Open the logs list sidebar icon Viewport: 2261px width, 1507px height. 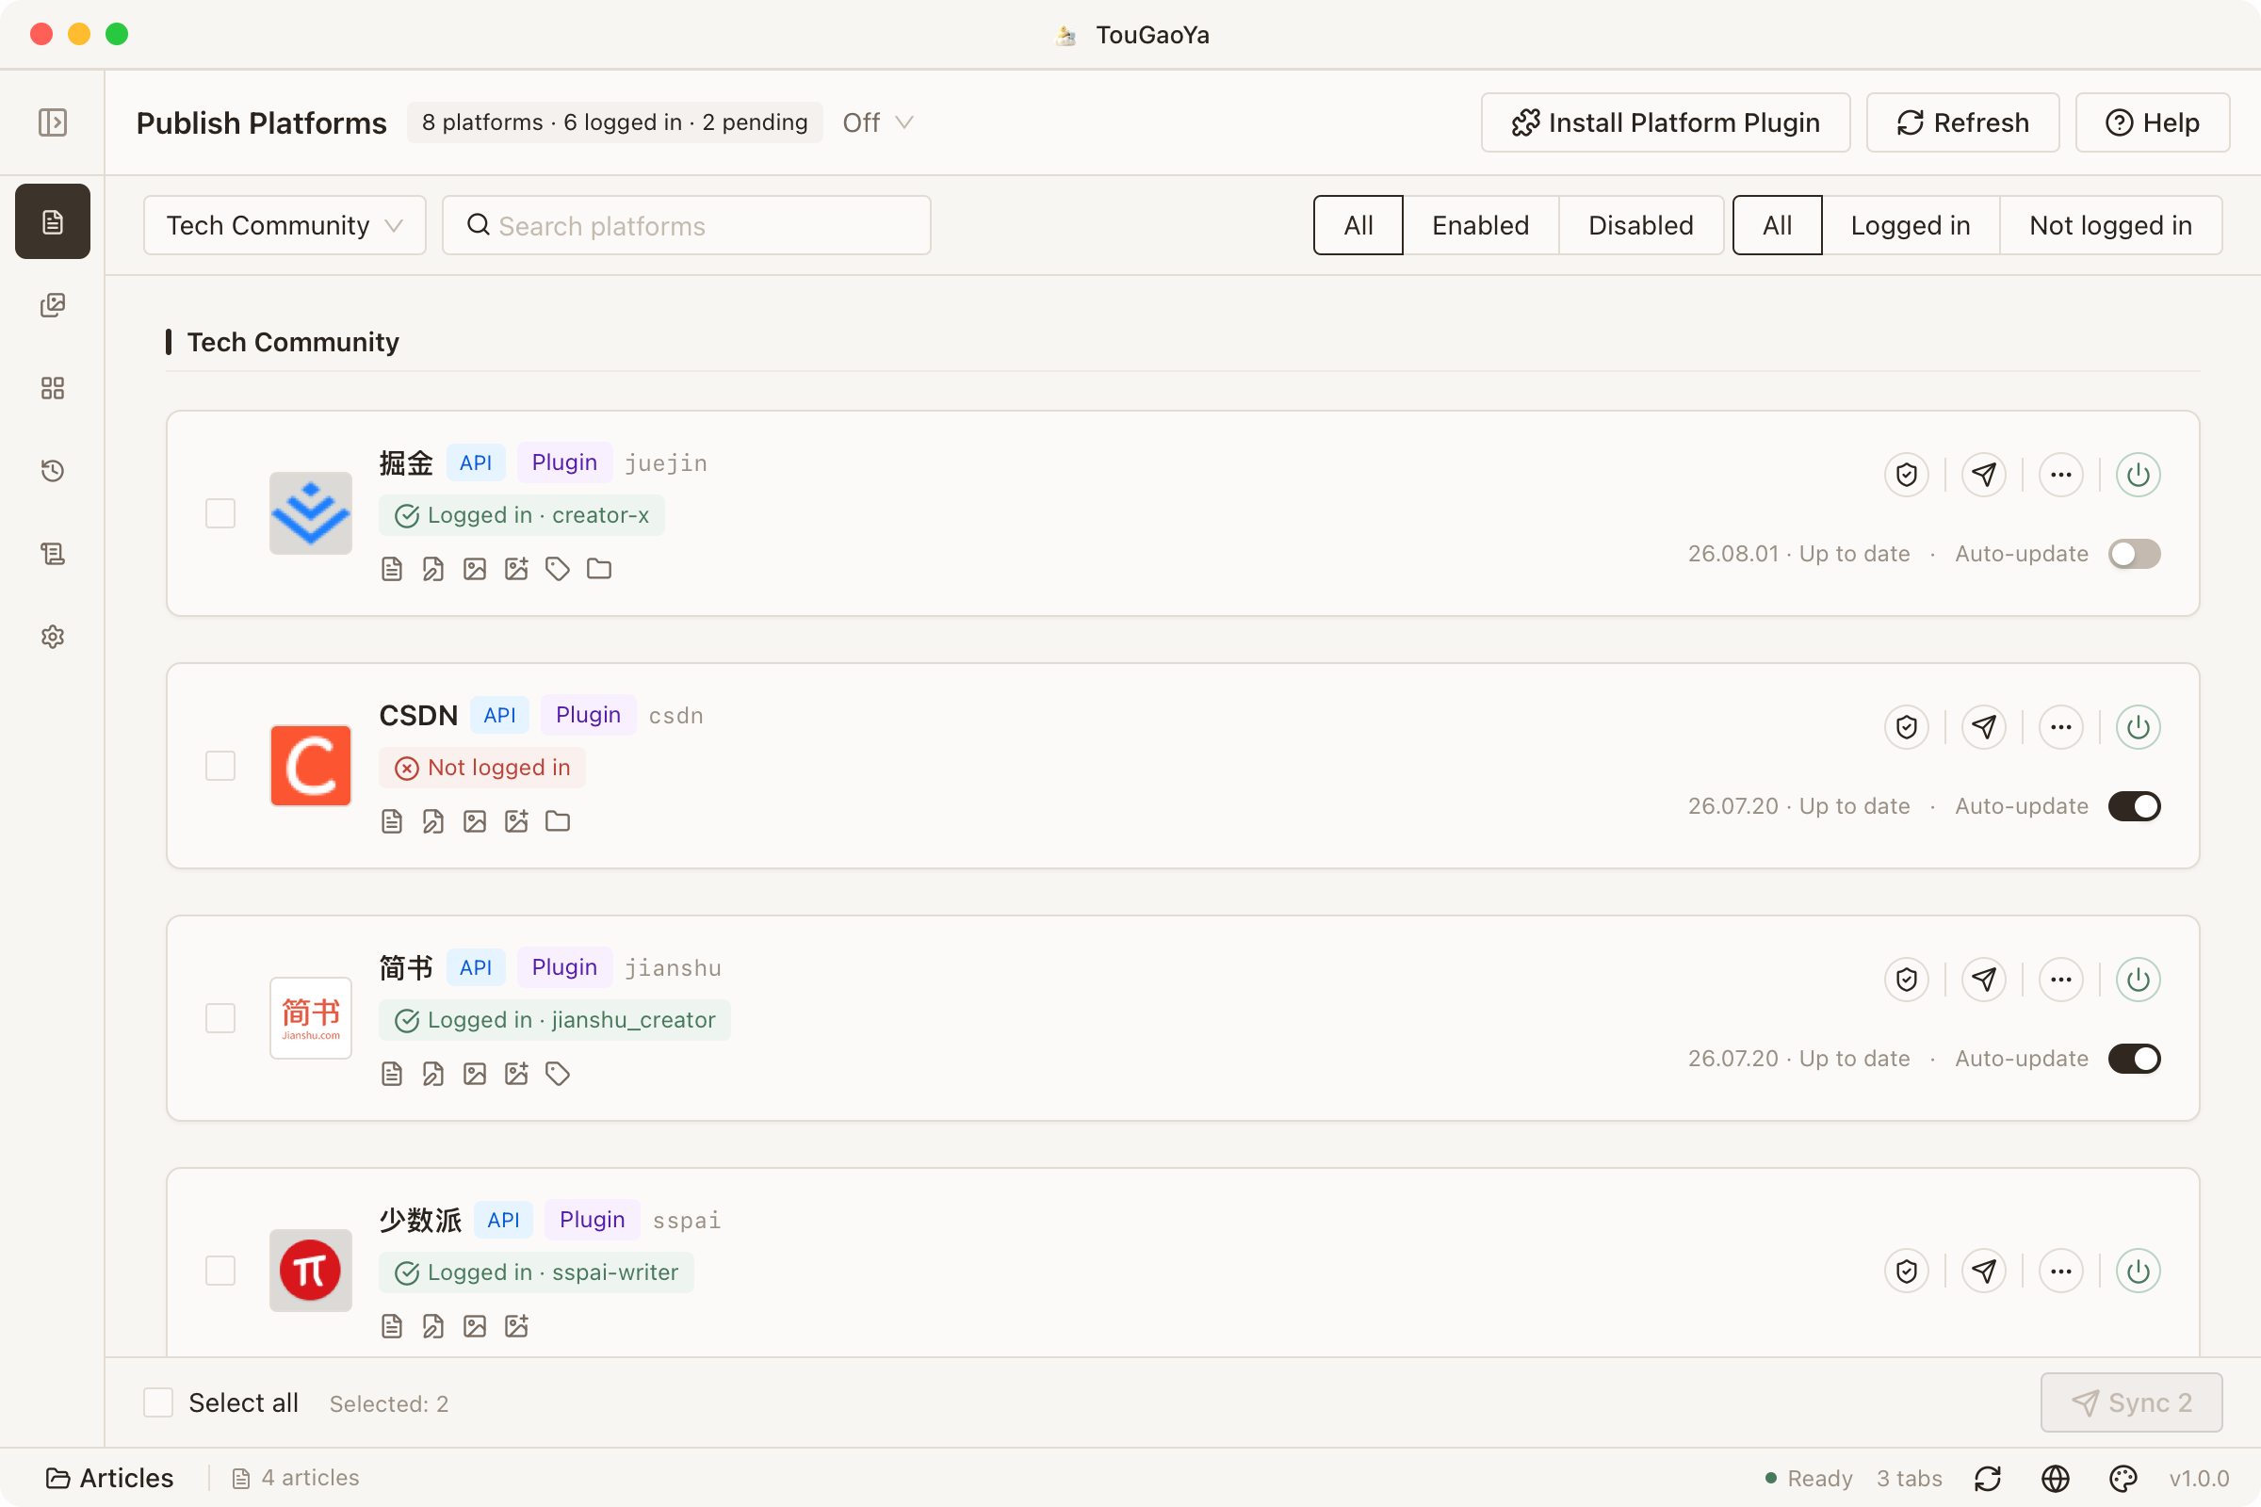(x=52, y=554)
